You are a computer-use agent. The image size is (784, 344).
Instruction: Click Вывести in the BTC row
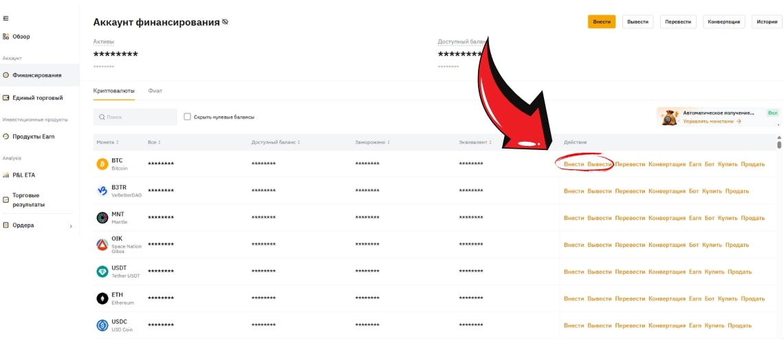(x=600, y=164)
